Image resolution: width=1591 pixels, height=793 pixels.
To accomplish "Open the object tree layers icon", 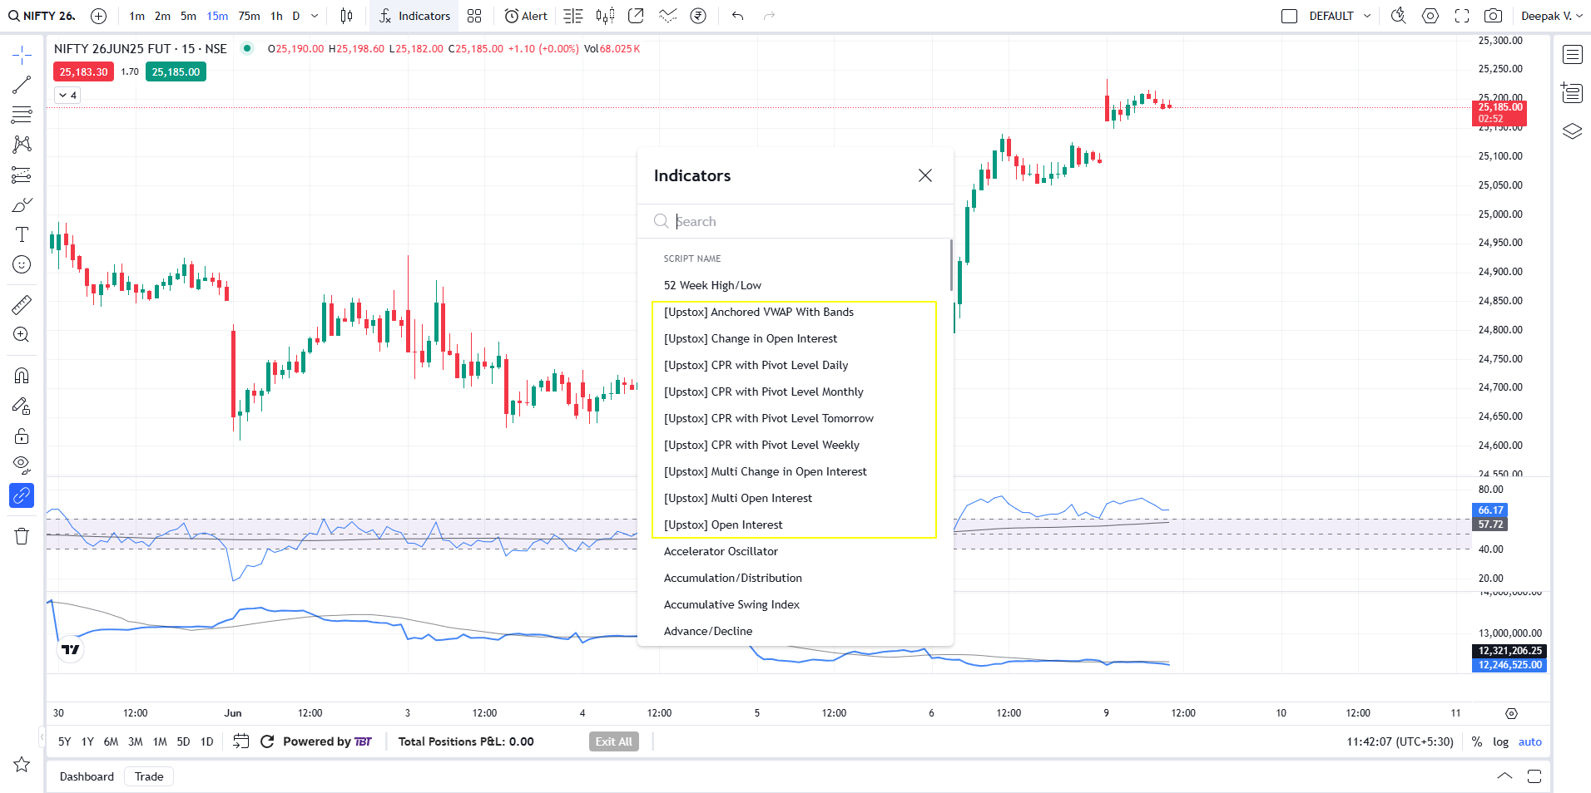I will [1572, 131].
